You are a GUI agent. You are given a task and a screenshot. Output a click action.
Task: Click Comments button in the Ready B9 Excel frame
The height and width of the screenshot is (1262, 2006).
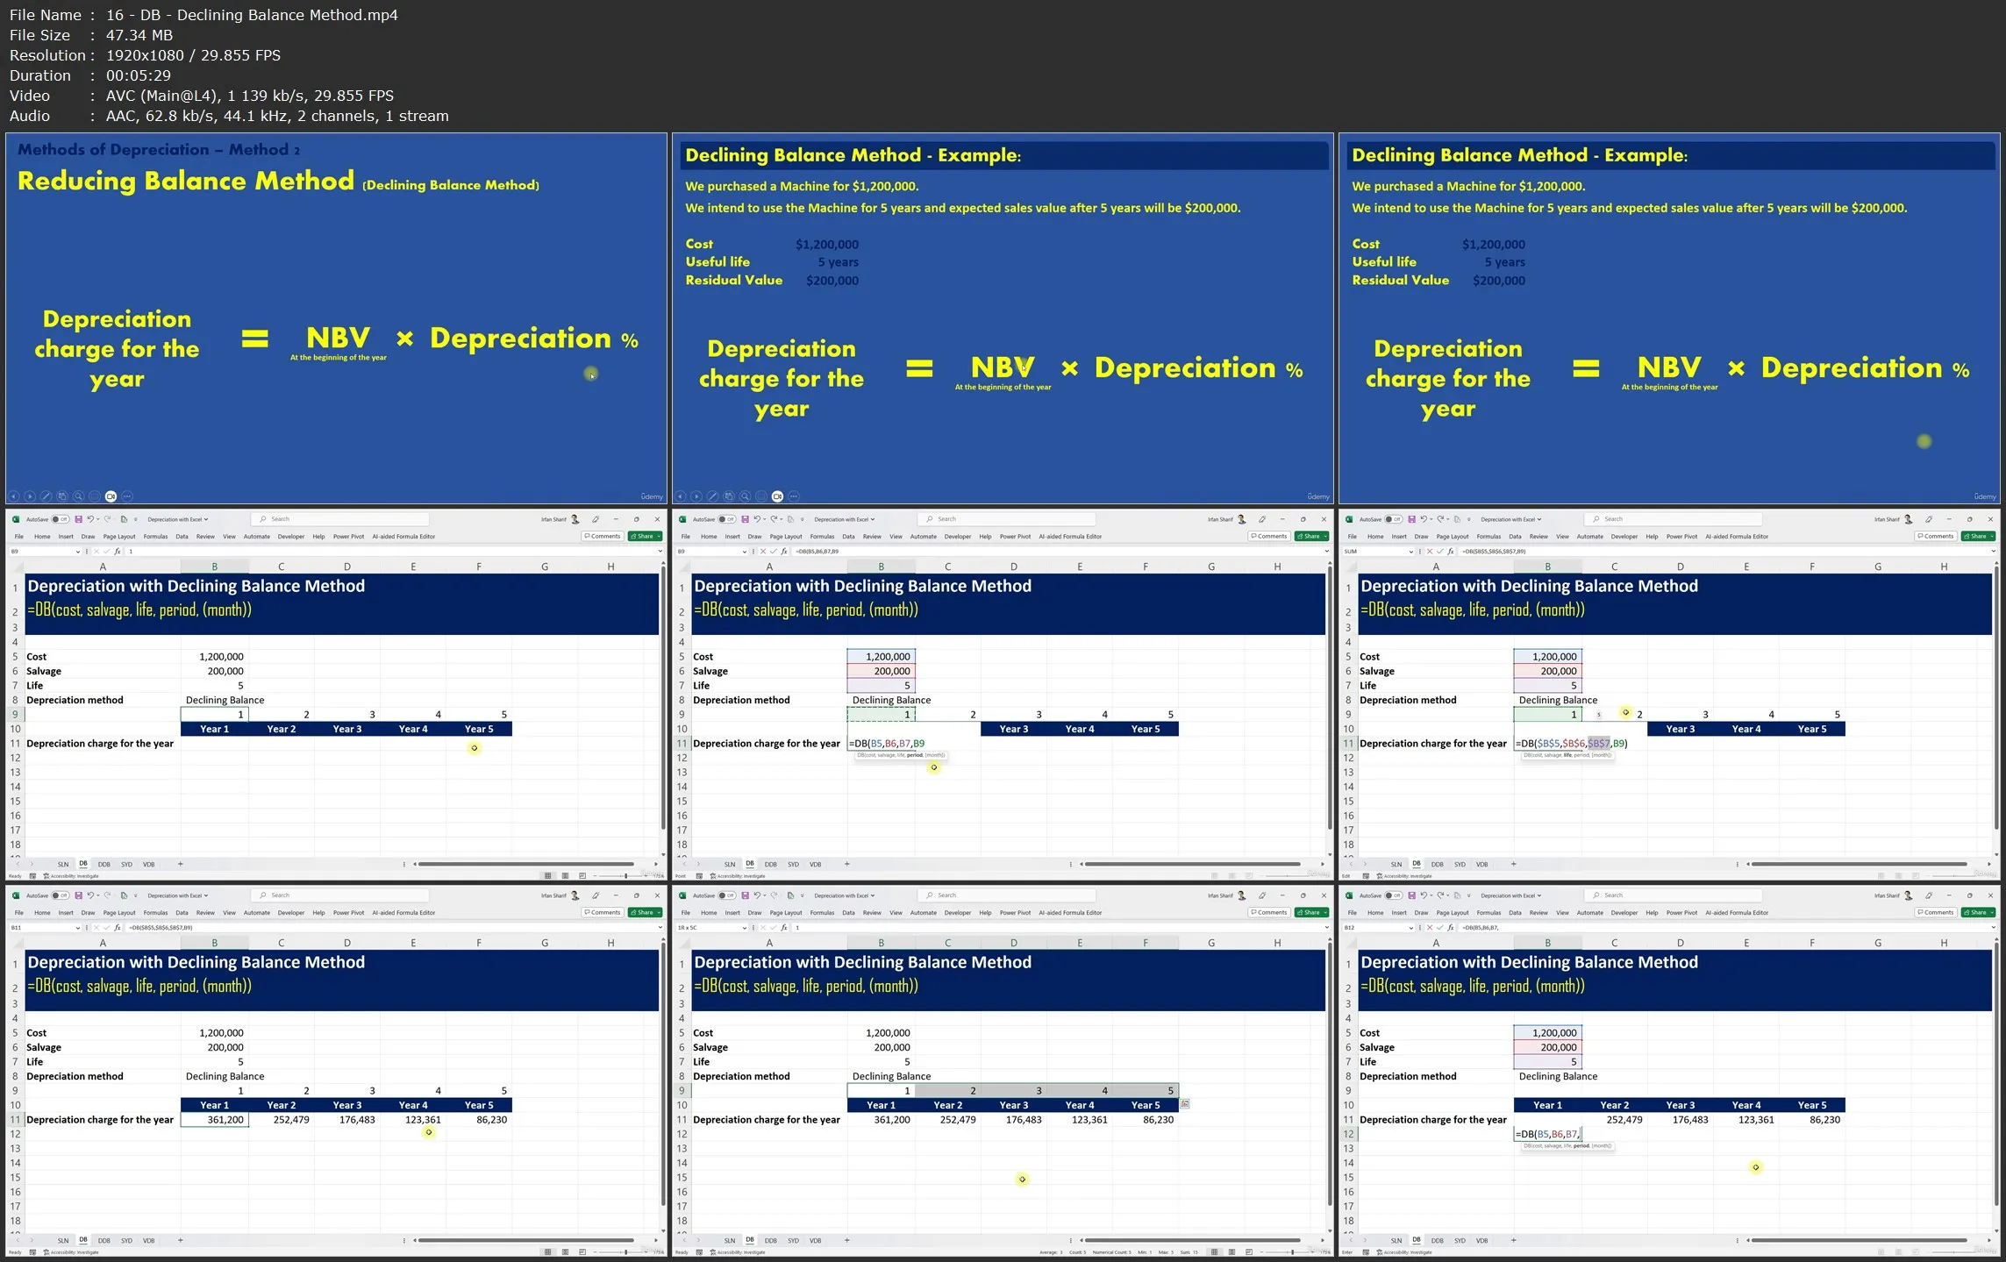(x=603, y=536)
